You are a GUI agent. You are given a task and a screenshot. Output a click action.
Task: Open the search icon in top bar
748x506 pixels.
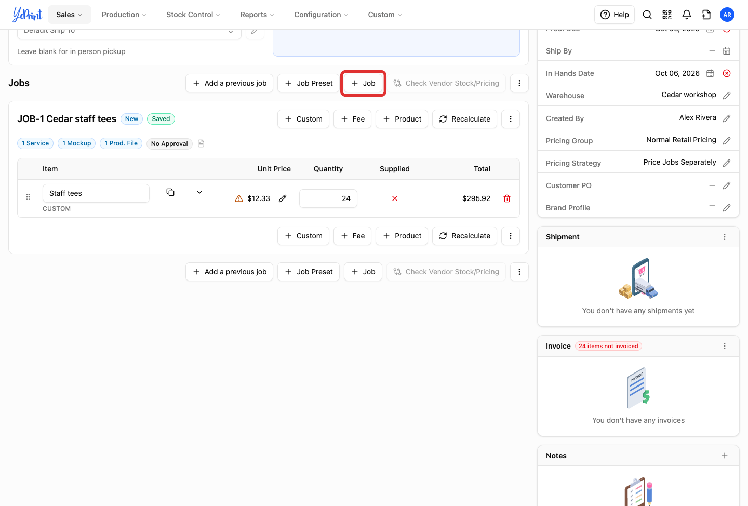(x=647, y=15)
